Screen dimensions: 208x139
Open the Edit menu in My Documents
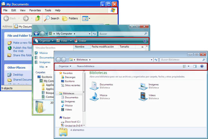point(14,10)
